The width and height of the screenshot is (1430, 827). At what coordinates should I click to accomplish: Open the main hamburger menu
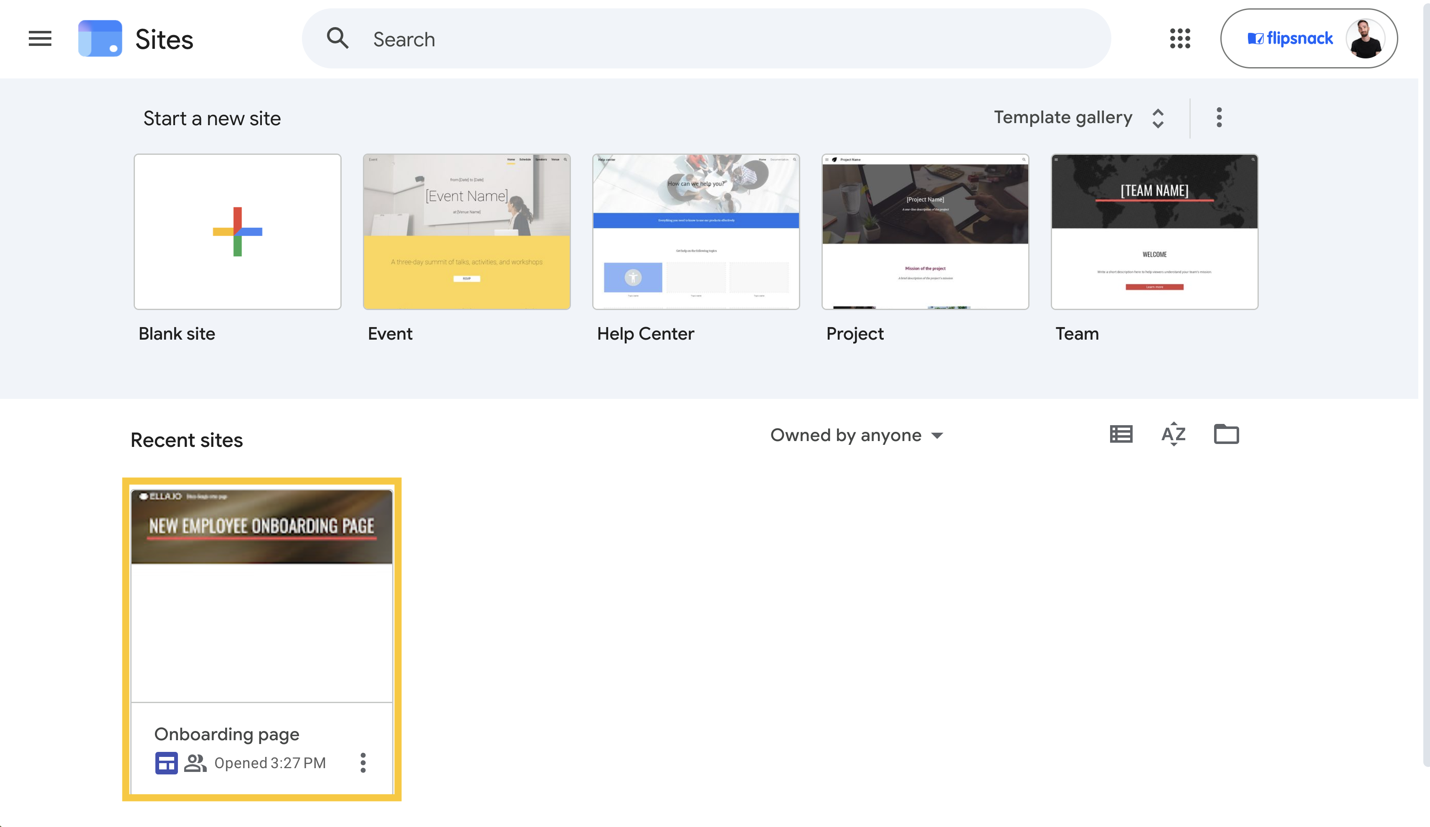pos(40,38)
